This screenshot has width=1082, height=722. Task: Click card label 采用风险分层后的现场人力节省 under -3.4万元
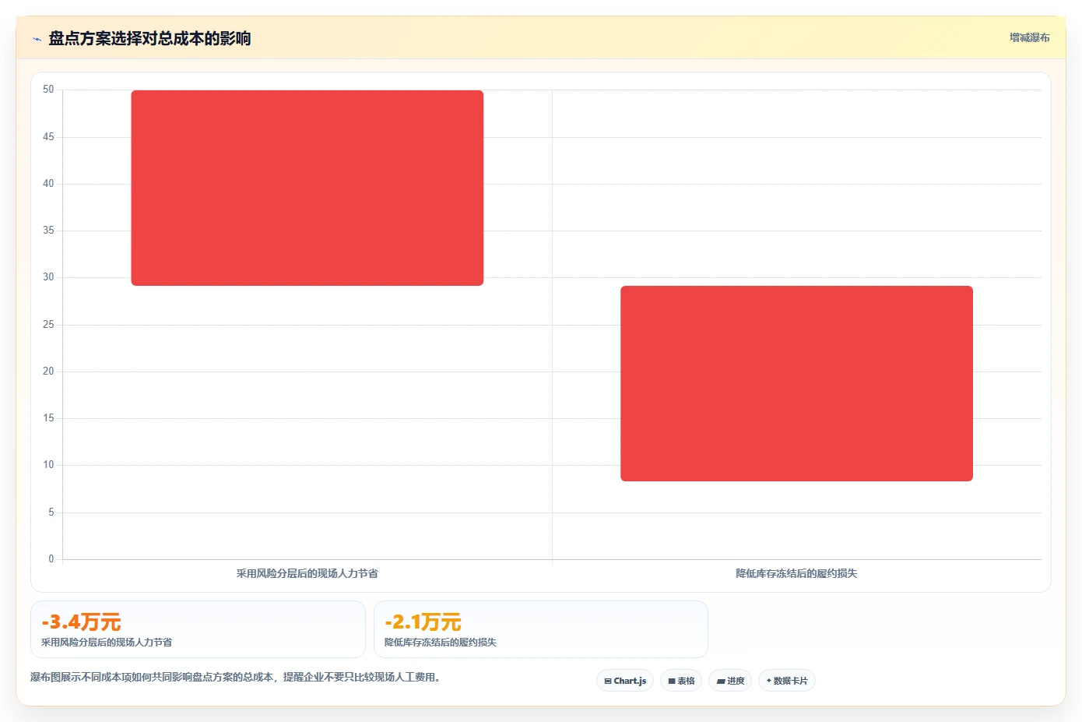tap(107, 643)
